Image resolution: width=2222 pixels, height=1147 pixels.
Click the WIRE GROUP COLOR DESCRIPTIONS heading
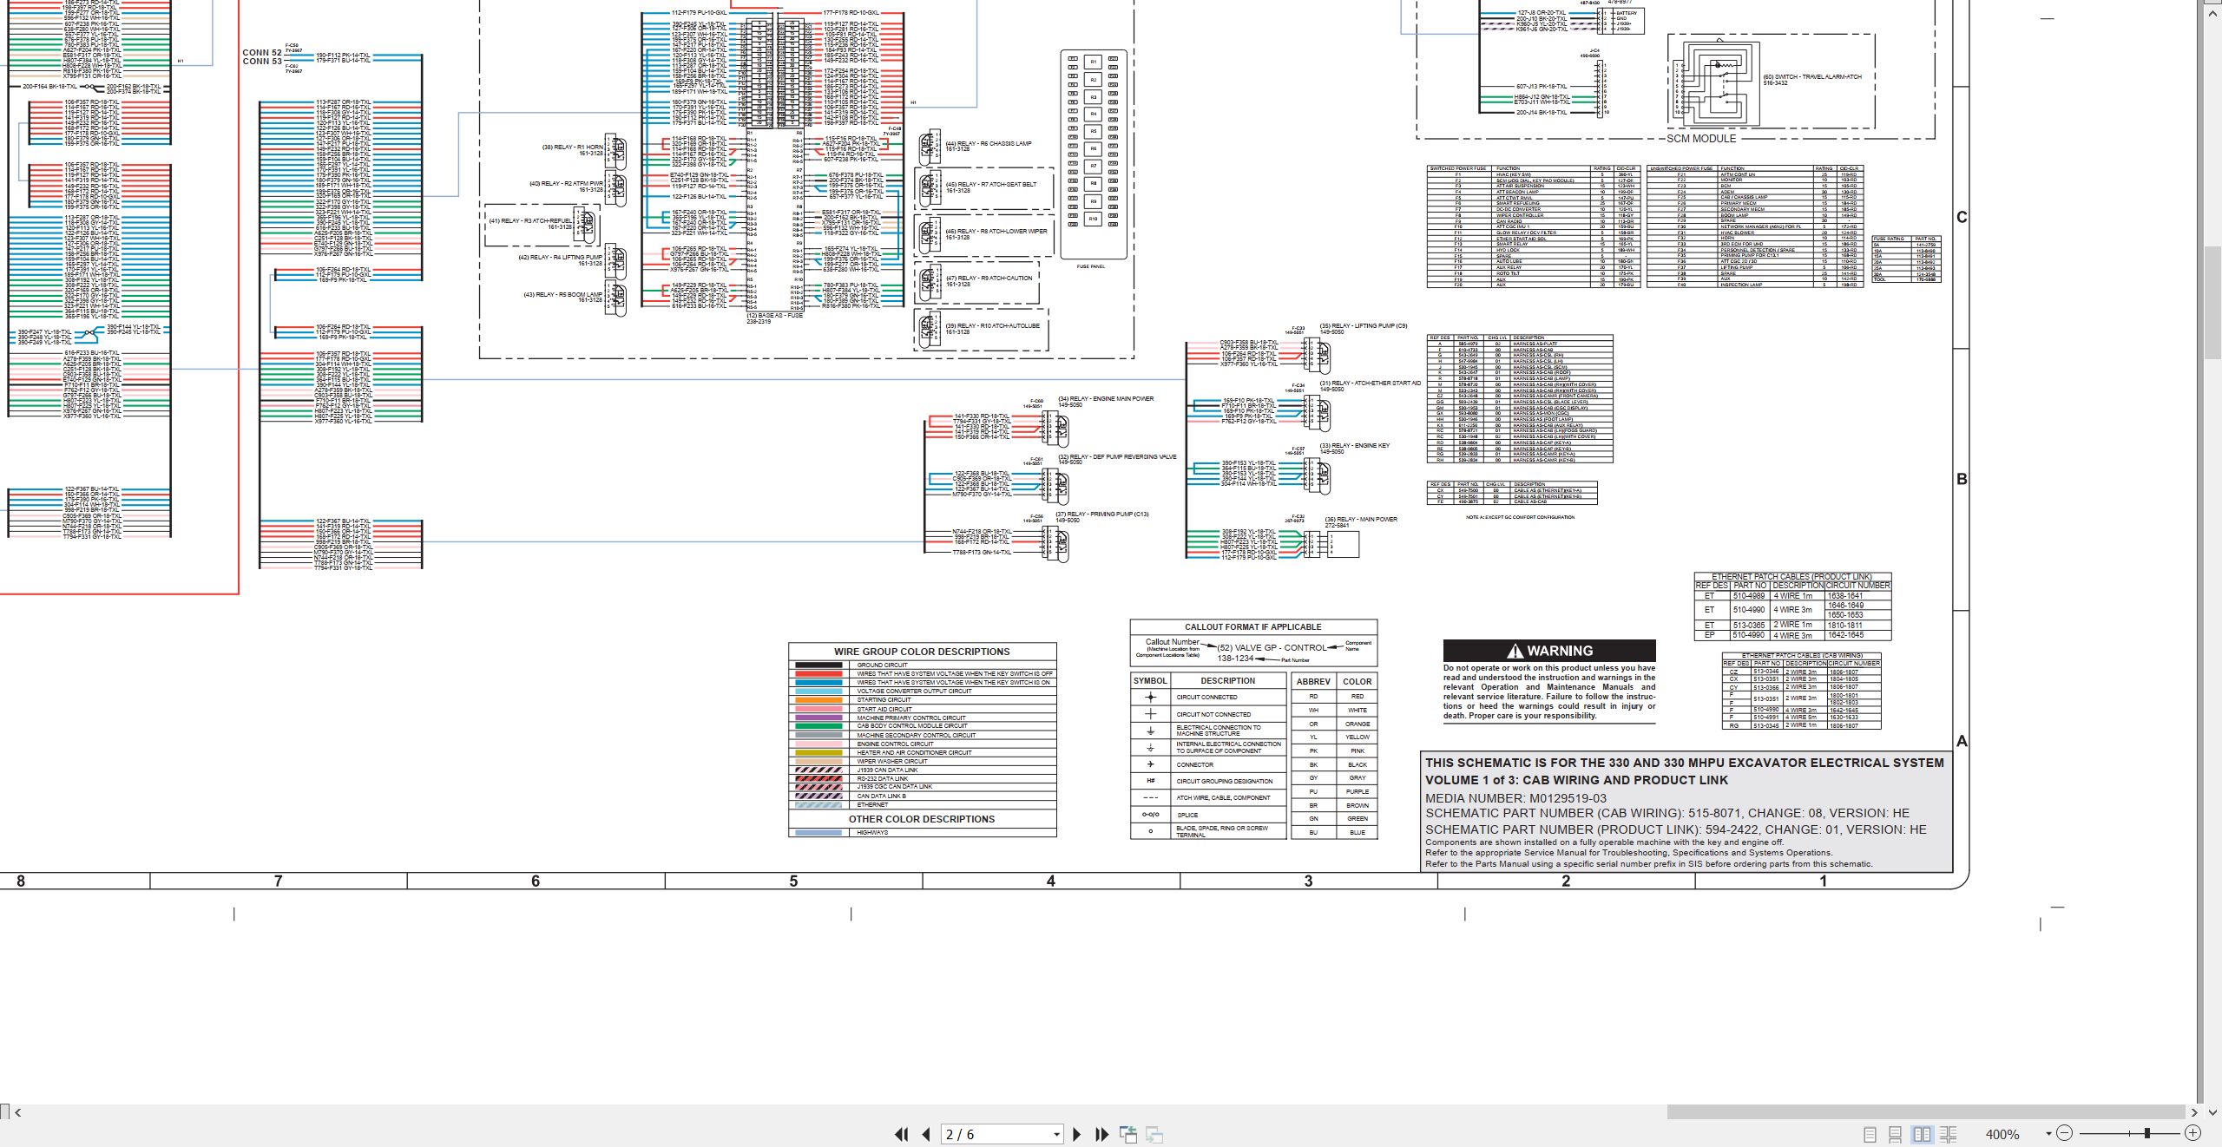coord(922,652)
